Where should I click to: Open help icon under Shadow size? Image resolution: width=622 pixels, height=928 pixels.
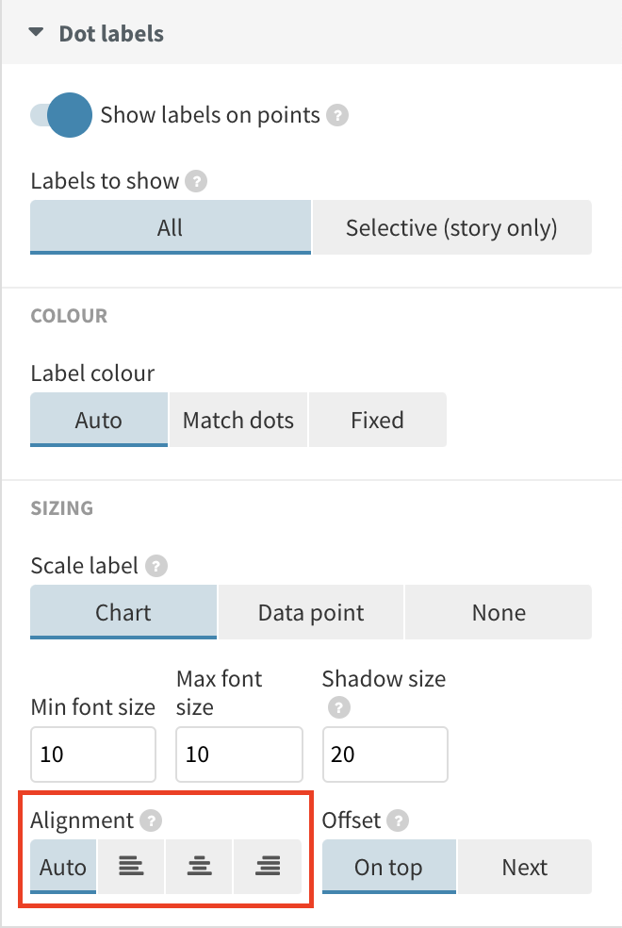tap(339, 707)
